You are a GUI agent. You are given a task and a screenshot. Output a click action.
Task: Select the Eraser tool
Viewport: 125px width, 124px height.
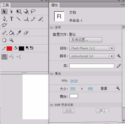tap(26, 33)
